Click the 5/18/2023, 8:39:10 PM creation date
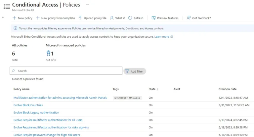 click(233, 135)
